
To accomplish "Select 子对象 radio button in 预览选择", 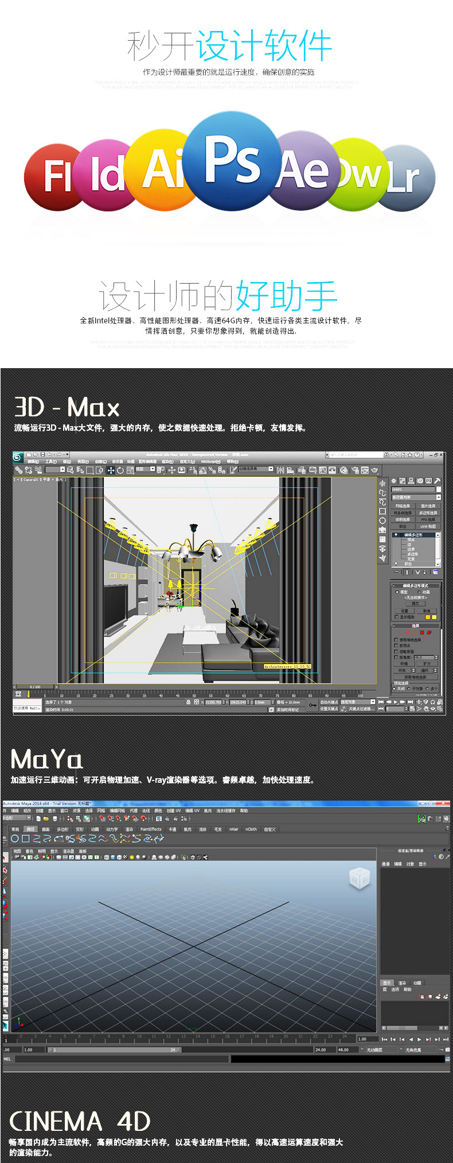I will point(409,689).
